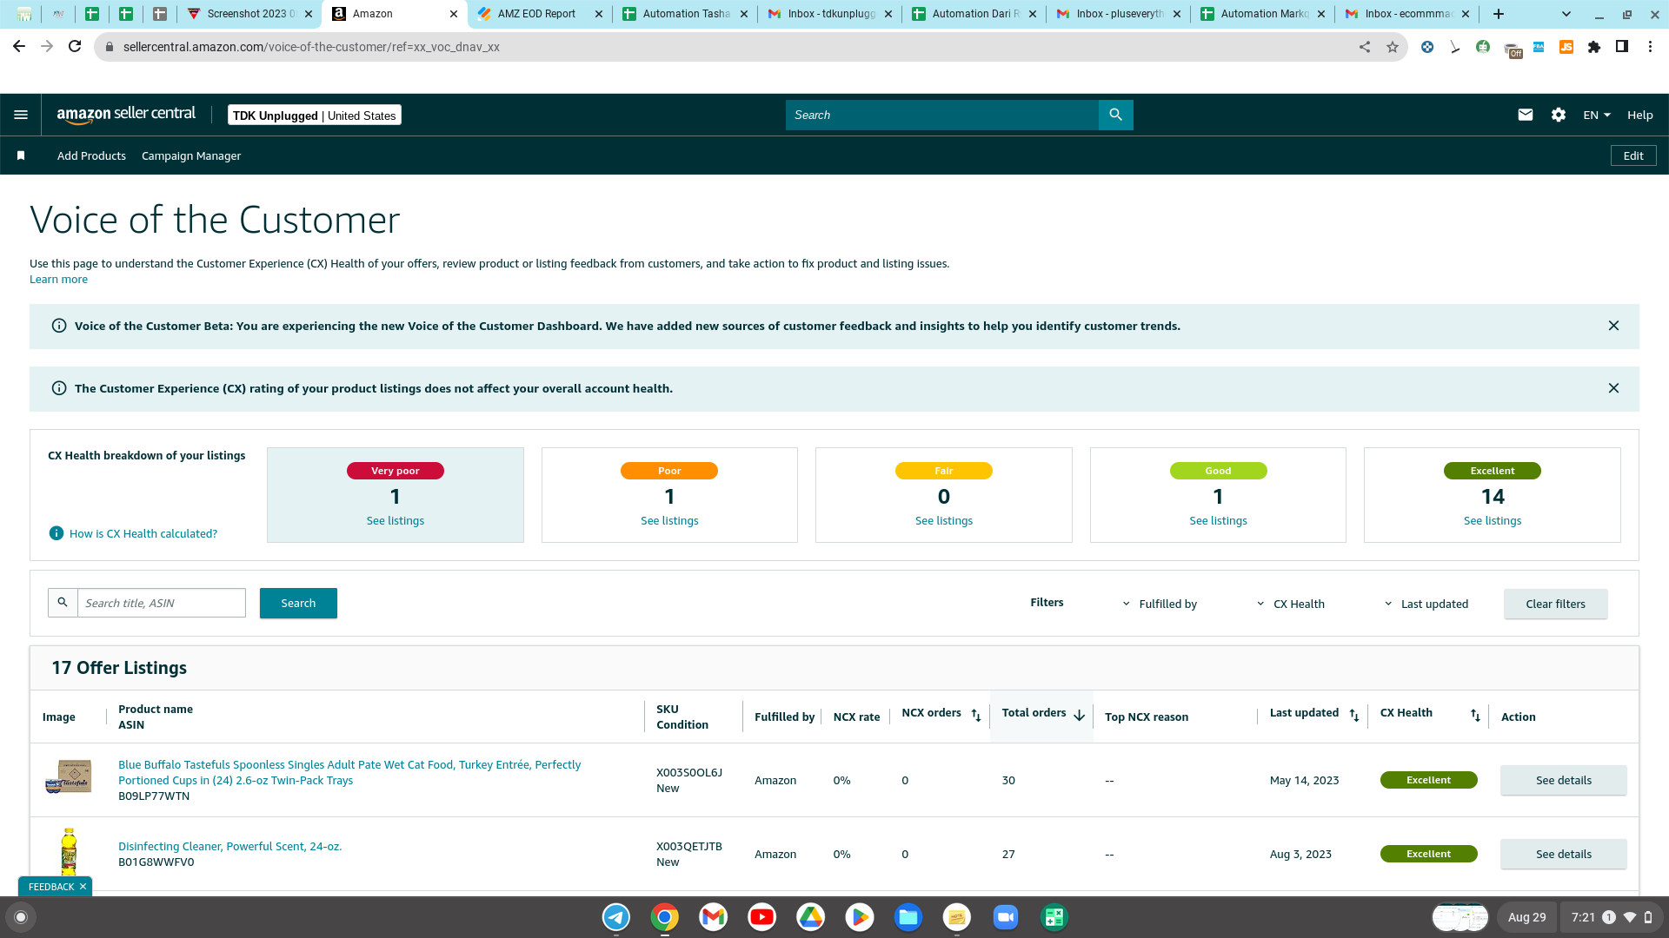The height and width of the screenshot is (938, 1669).
Task: Open the Fulfilled by filter dropdown
Action: (x=1160, y=604)
